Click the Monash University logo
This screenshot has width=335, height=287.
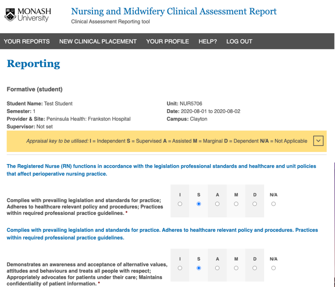pos(28,15)
